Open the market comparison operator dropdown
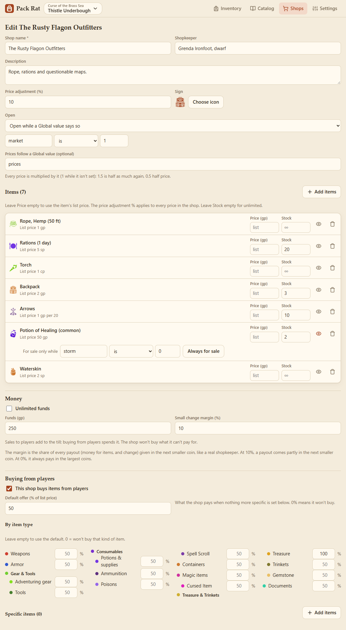 (x=76, y=141)
